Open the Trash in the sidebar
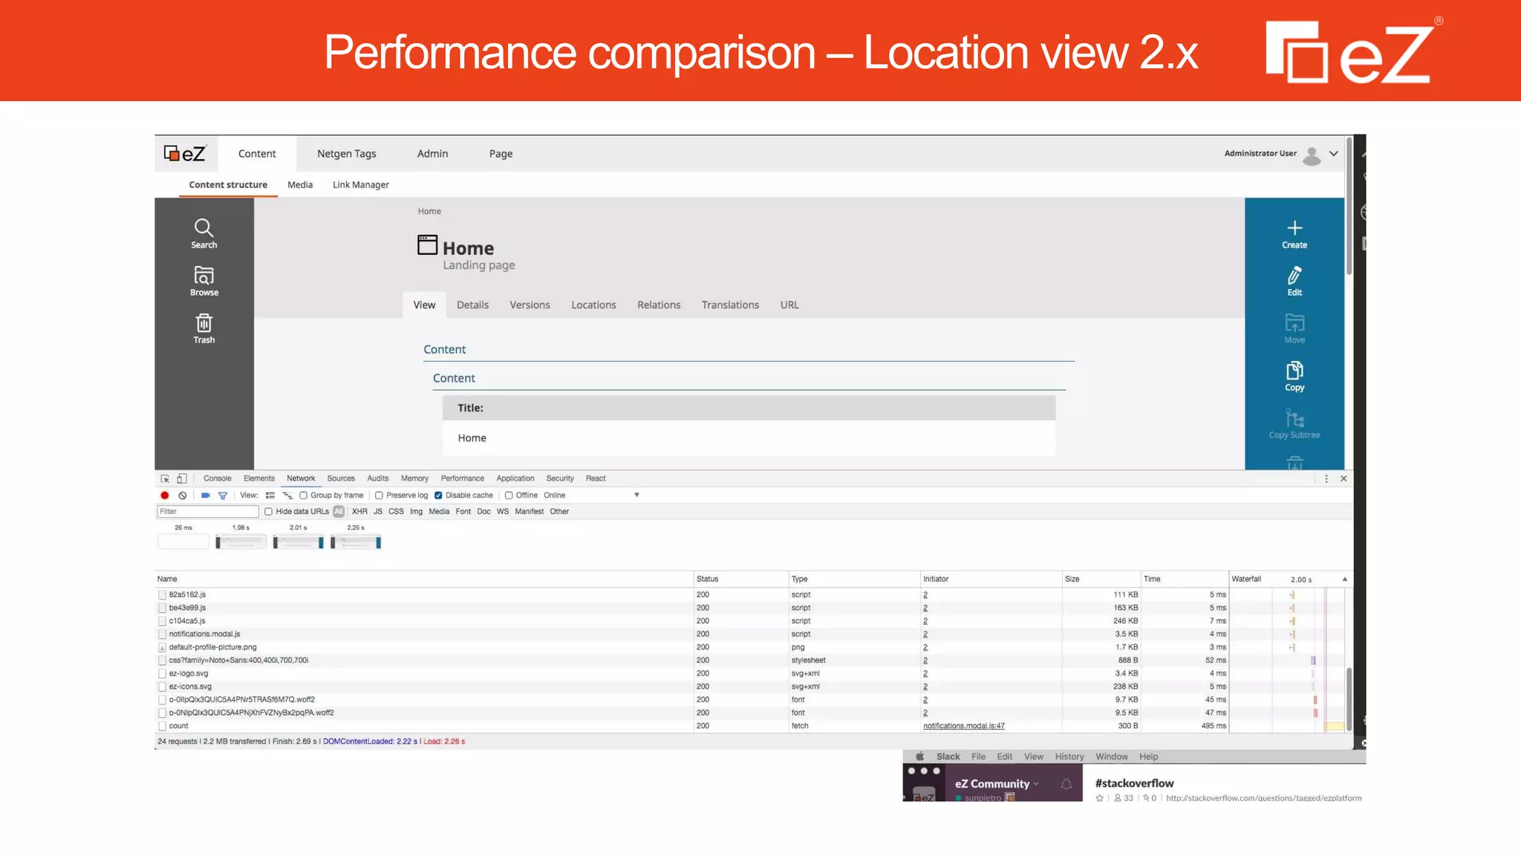1521x856 pixels. pos(204,328)
